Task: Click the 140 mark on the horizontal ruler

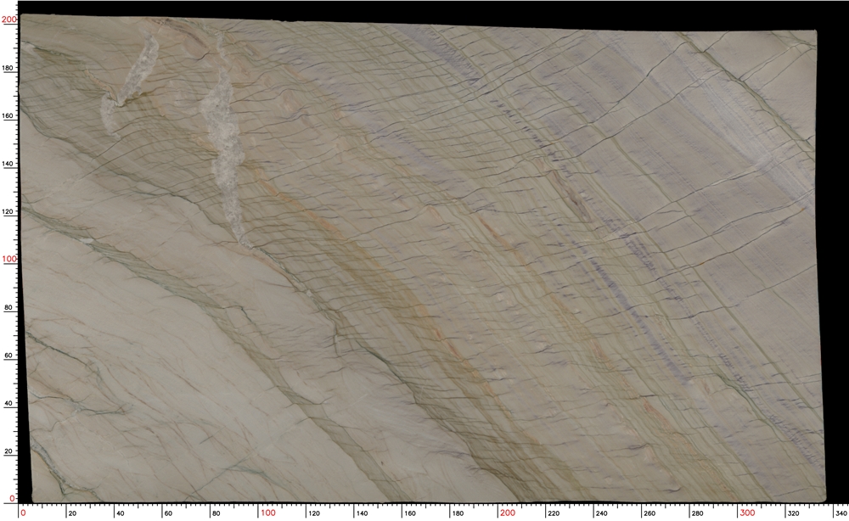Action: (362, 513)
